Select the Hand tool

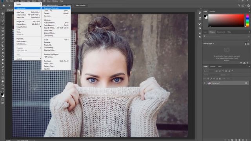(x=3, y=81)
